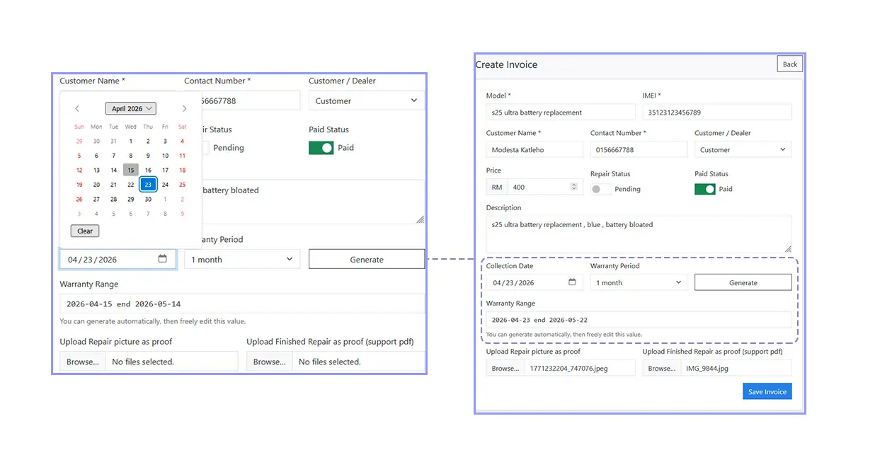The height and width of the screenshot is (467, 892).
Task: Select April 23 in the calendar
Action: click(x=147, y=184)
